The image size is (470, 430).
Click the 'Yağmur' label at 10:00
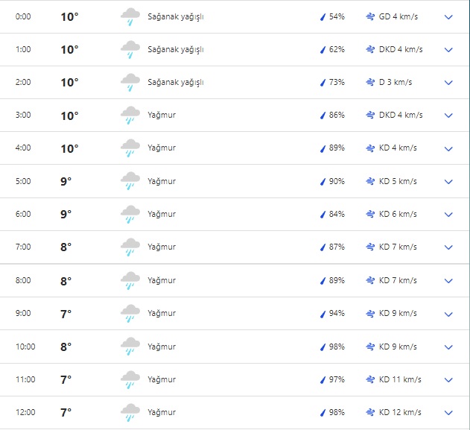pos(162,347)
